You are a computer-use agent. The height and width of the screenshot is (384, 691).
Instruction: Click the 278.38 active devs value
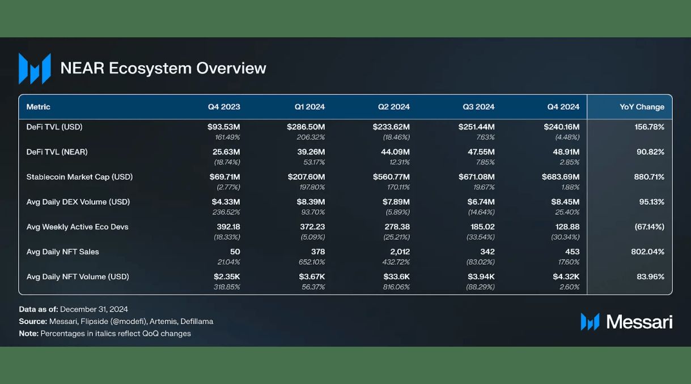point(397,227)
